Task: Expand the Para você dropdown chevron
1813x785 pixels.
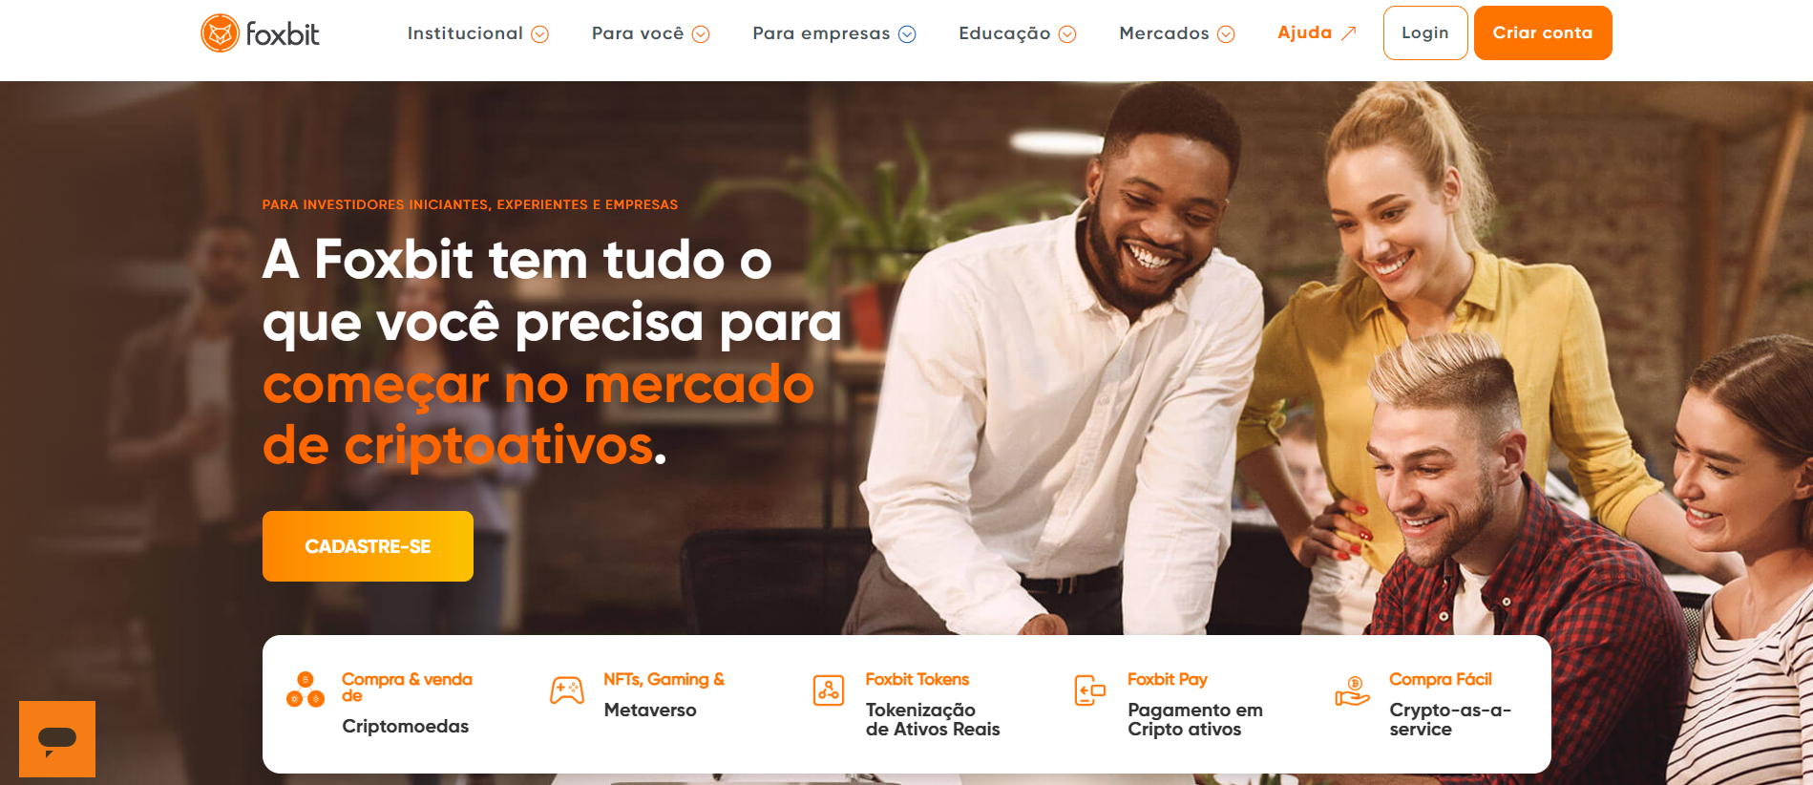Action: [x=701, y=34]
